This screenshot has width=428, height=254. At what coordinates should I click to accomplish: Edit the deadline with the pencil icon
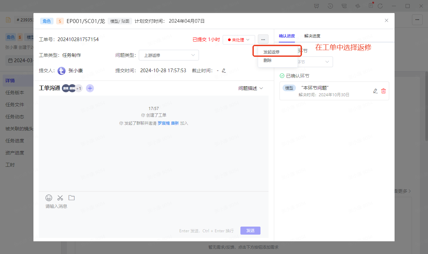224,71
